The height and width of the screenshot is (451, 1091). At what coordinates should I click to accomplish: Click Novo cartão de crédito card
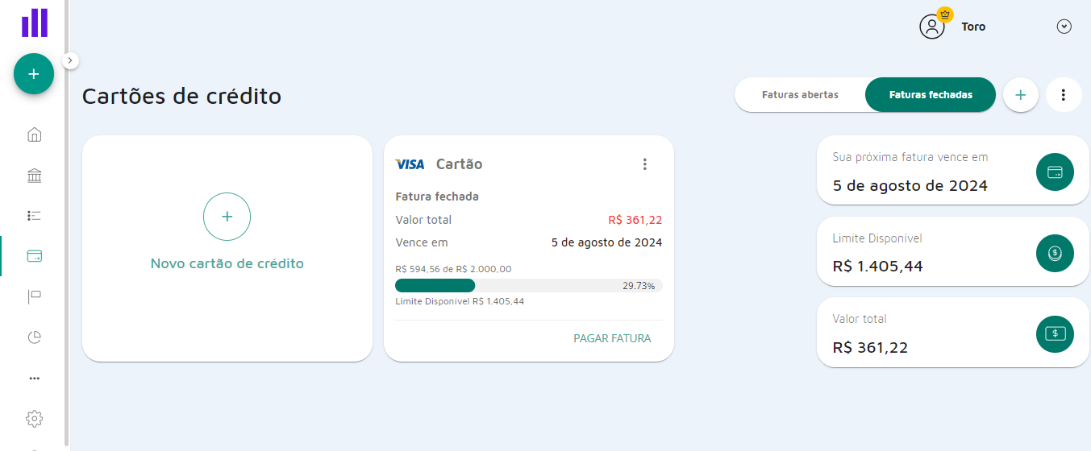[x=227, y=248]
